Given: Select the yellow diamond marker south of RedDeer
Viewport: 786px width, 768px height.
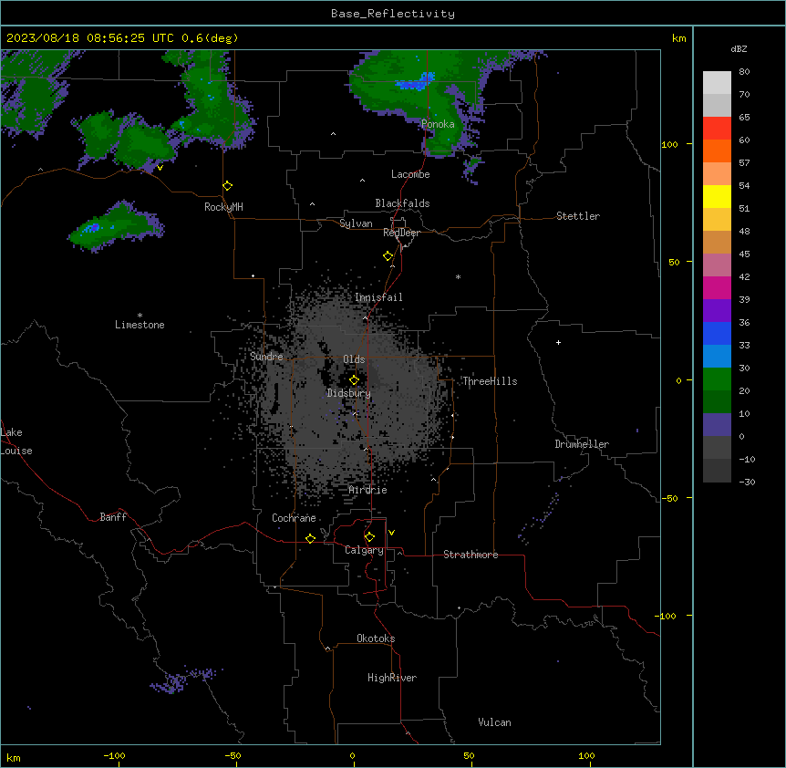Looking at the screenshot, I should (x=388, y=256).
